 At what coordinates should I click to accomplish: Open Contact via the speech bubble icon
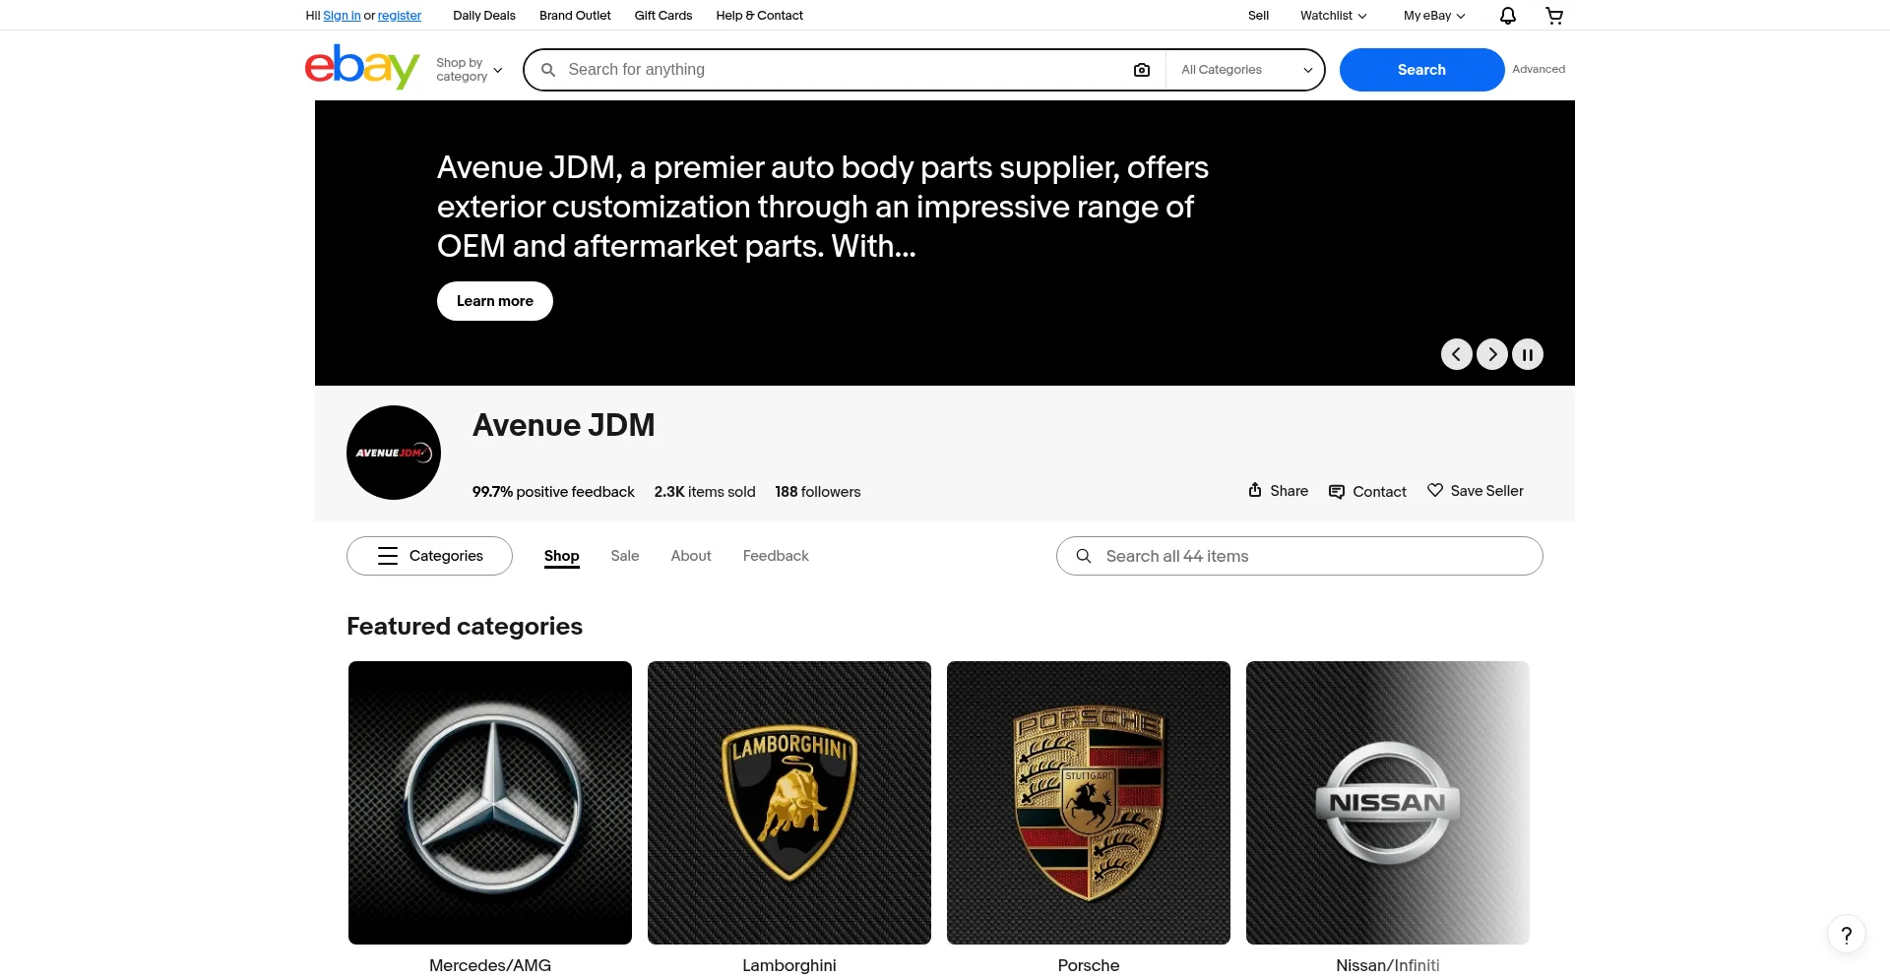tap(1366, 492)
